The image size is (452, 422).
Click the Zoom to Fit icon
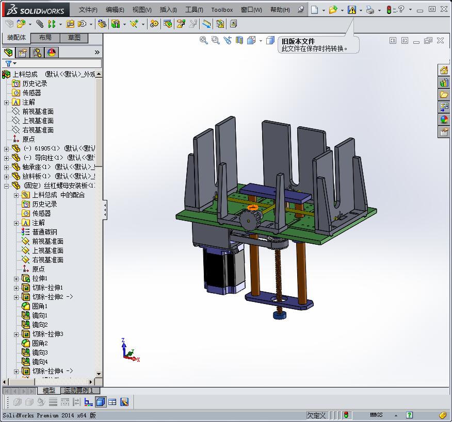click(x=203, y=40)
